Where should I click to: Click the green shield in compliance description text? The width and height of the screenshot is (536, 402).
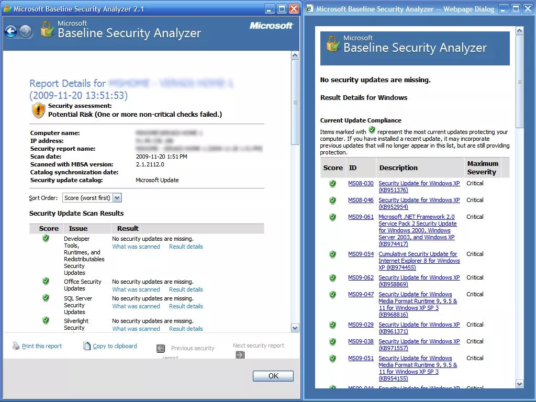(372, 130)
